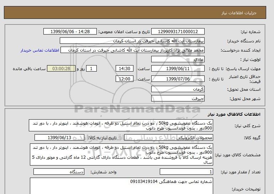Click the label 'حداقل تاریخ اعتبار قیمت:'
274x194 pixels.
point(245,79)
